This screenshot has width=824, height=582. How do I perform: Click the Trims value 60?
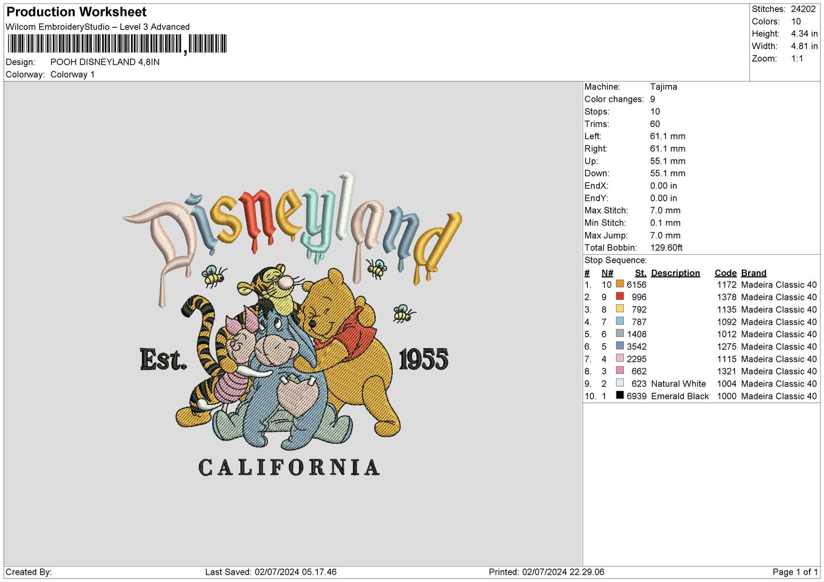click(x=655, y=124)
